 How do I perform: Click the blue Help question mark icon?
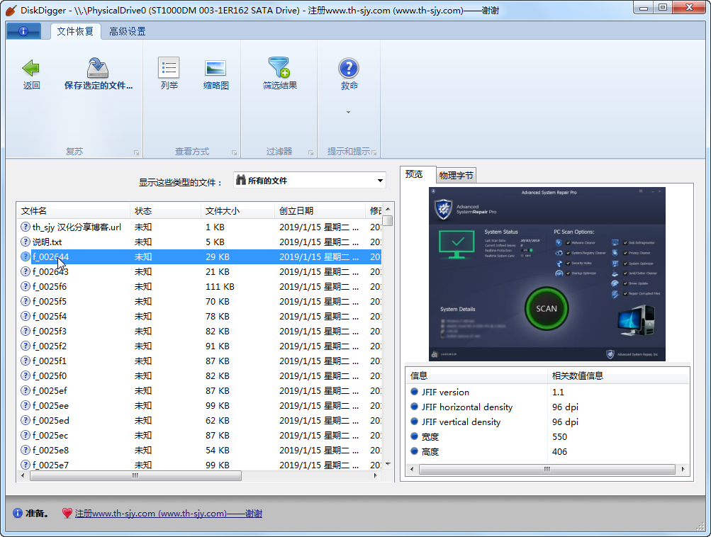[x=349, y=68]
